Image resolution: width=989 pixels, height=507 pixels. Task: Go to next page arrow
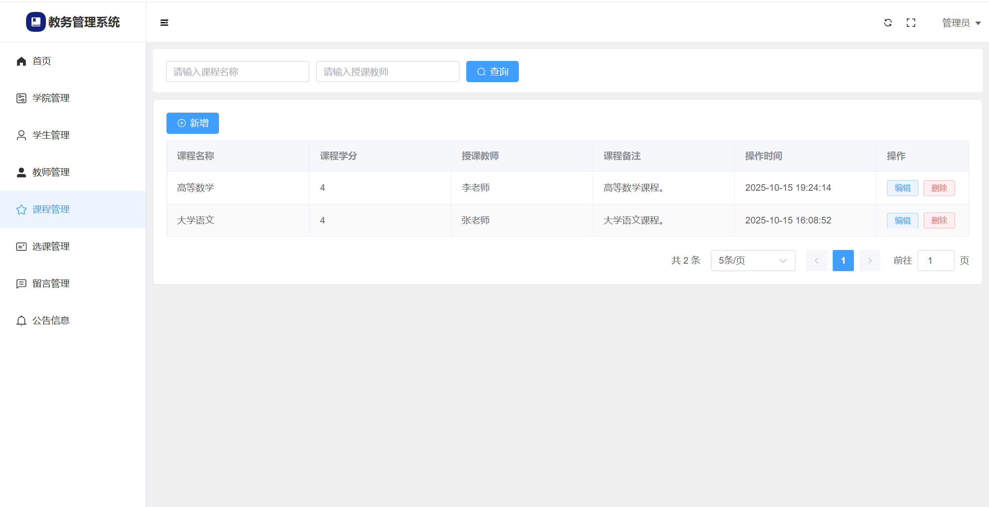pos(869,261)
